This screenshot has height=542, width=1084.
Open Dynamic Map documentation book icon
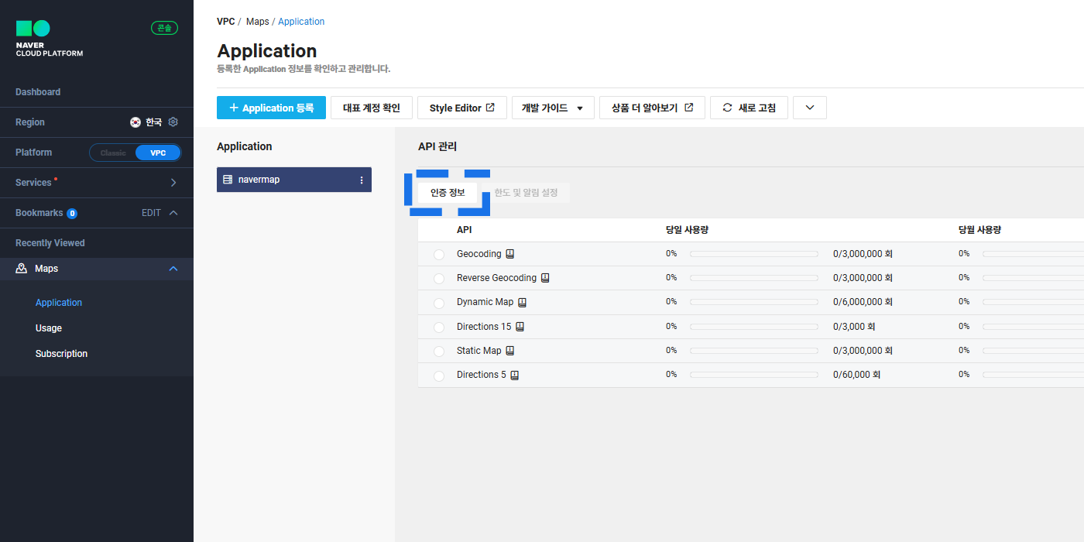(522, 302)
